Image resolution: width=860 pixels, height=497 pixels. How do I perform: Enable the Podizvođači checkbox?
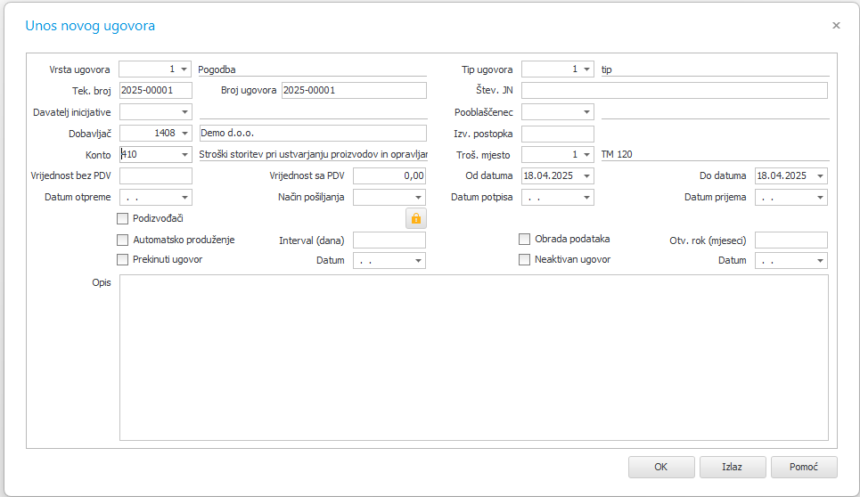pyautogui.click(x=122, y=218)
